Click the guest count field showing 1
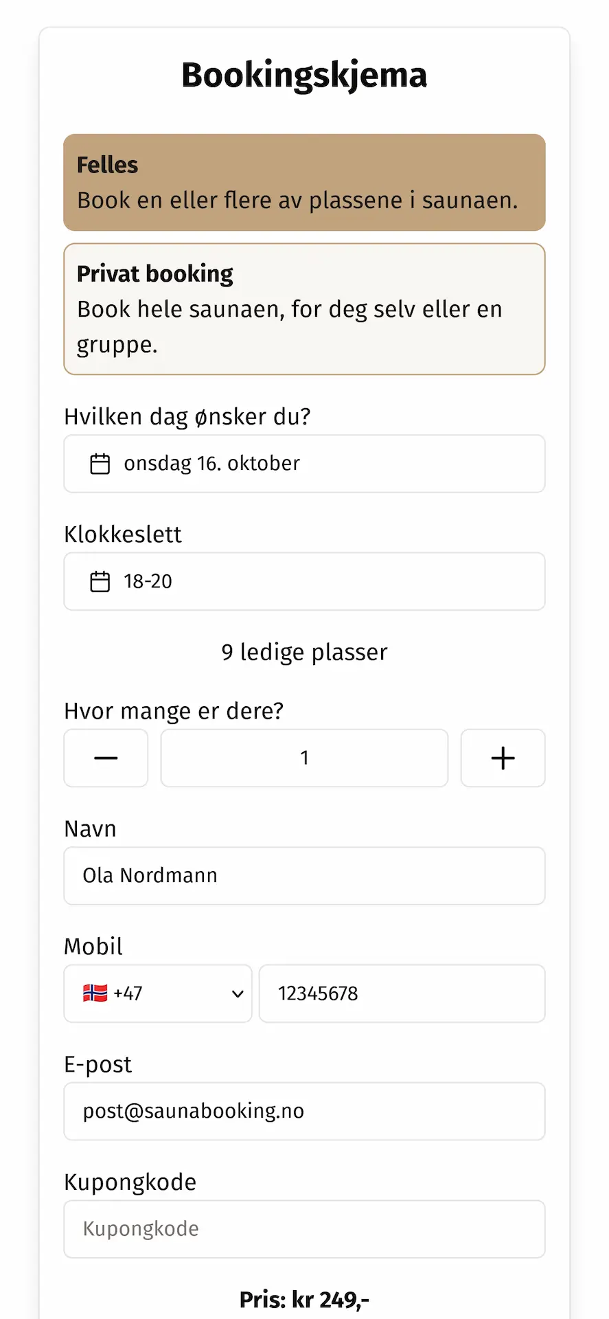This screenshot has height=1319, width=609. click(304, 758)
